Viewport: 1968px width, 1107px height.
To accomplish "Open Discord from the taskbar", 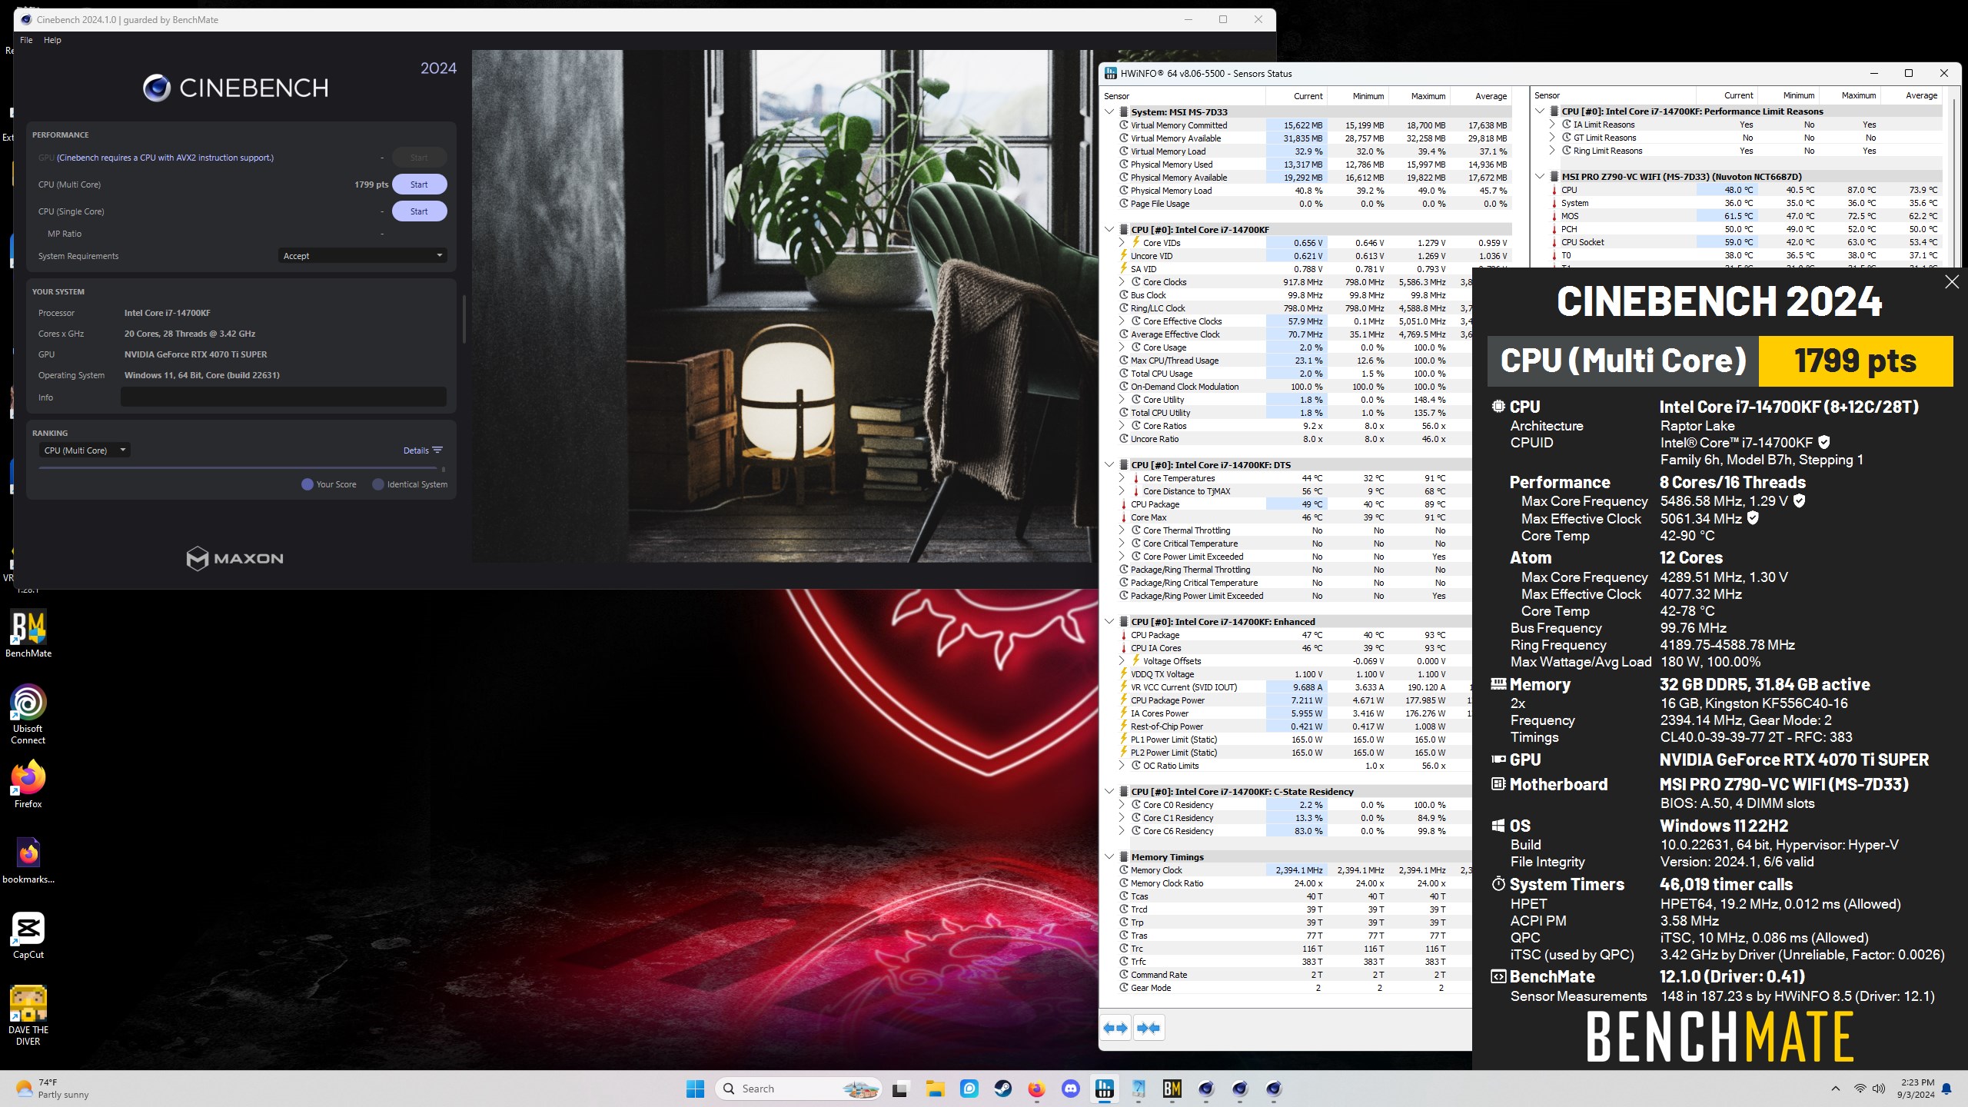I will pos(1070,1089).
